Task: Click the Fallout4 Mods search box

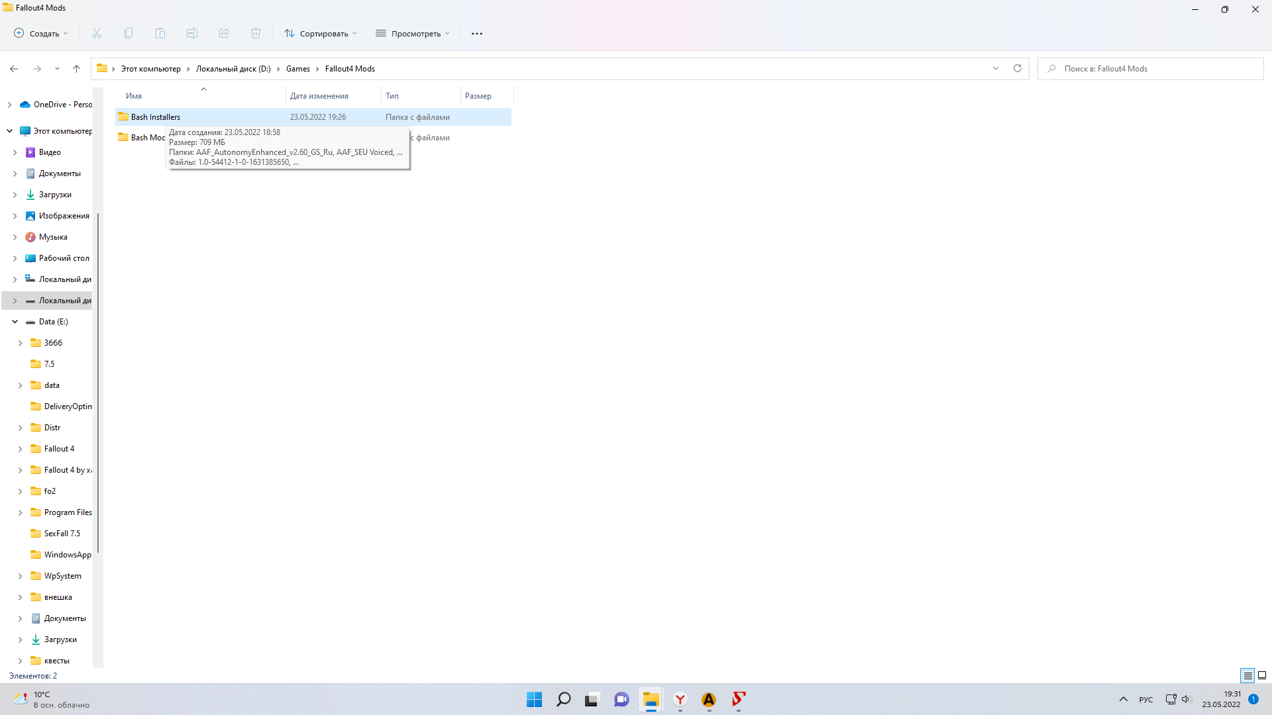Action: coord(1153,69)
